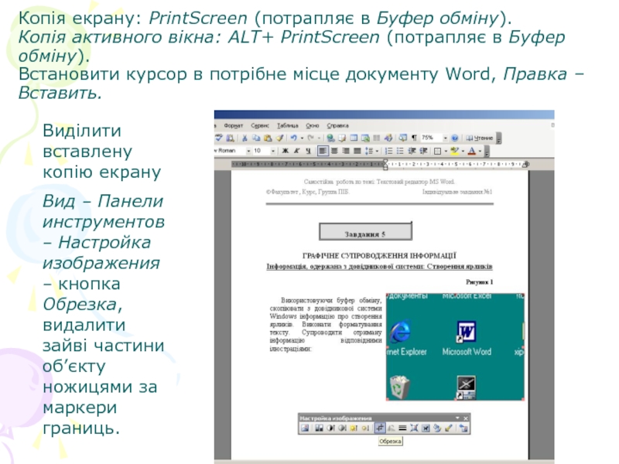Screen dimensions: 619x464
Task: Click the blue Help question mark icon
Action: [455, 138]
